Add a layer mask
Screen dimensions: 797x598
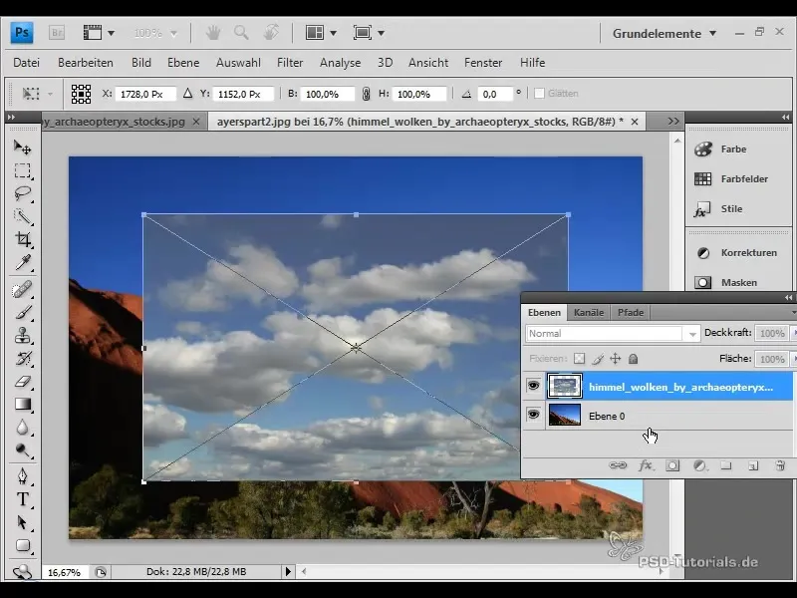tap(672, 465)
